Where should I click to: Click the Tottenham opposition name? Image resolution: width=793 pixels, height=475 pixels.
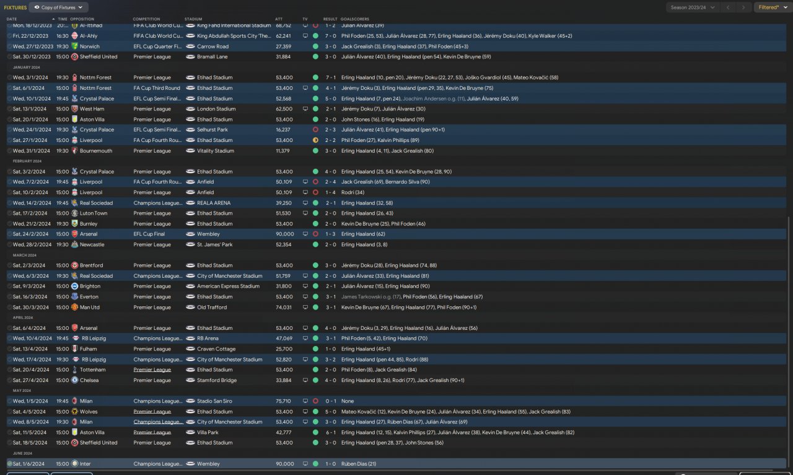click(92, 370)
